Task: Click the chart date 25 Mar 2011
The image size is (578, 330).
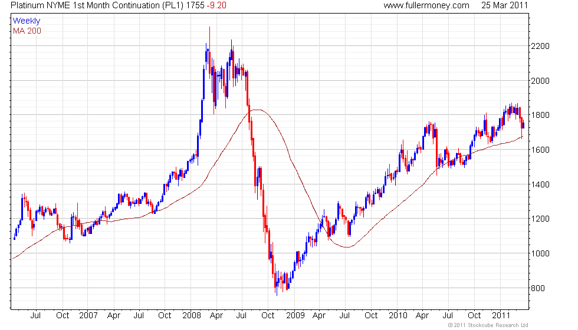Action: tap(504, 5)
